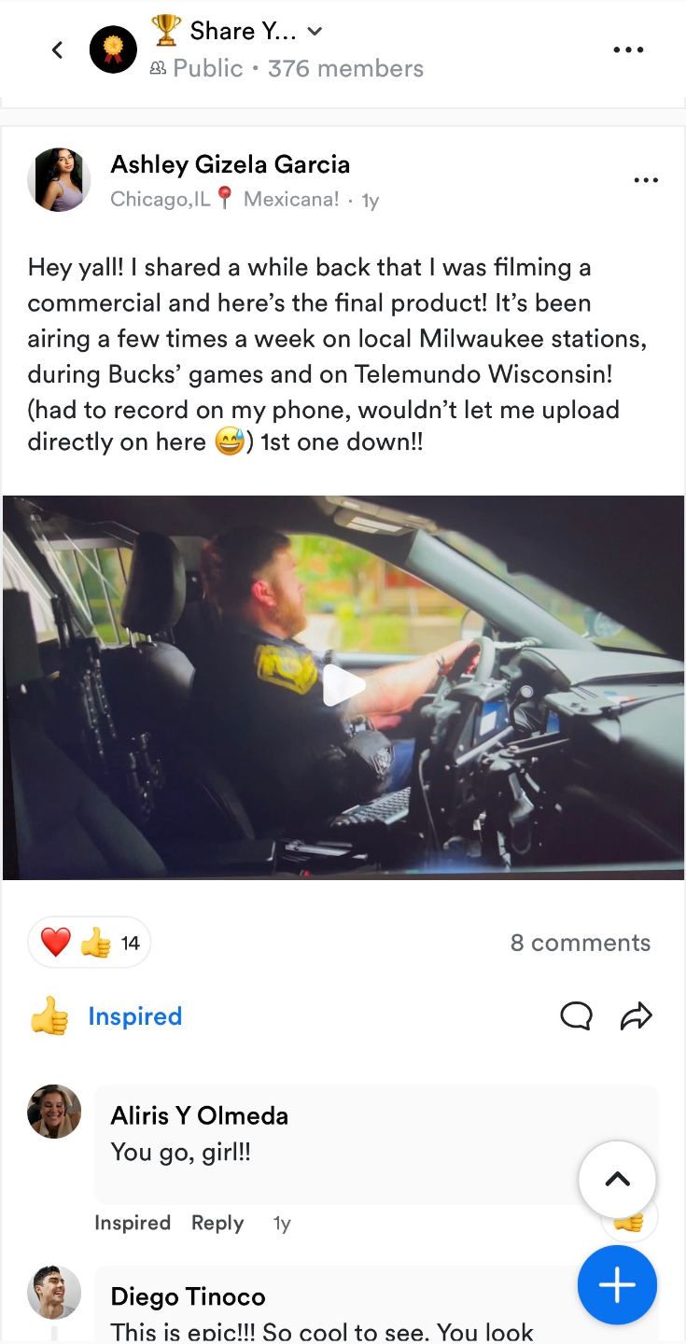Screen dimensions: 686x1344
Task: Reply to Aliris Y Olmeda's comment
Action: coord(217,1223)
